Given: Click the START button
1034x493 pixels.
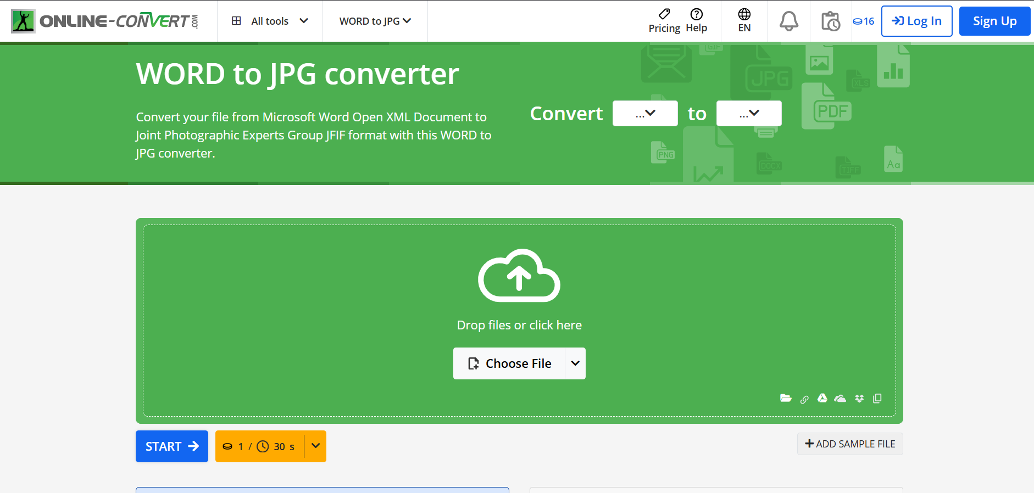Looking at the screenshot, I should [172, 446].
